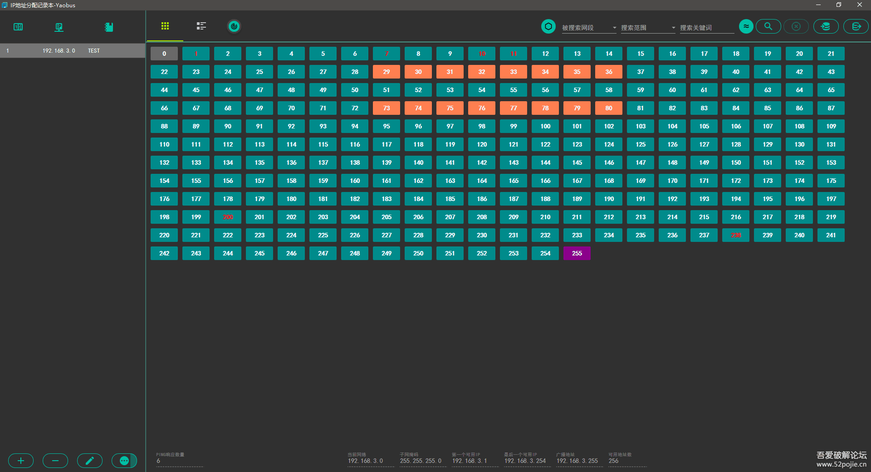Select the 192.168.3.0 TEST network row

[73, 51]
